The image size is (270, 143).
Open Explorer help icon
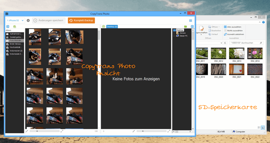(x=264, y=22)
